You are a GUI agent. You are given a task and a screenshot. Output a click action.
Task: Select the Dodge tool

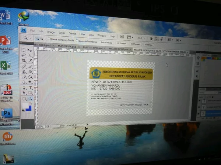click(30, 82)
